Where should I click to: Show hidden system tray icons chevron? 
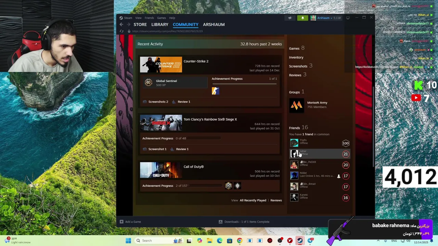coord(378,241)
